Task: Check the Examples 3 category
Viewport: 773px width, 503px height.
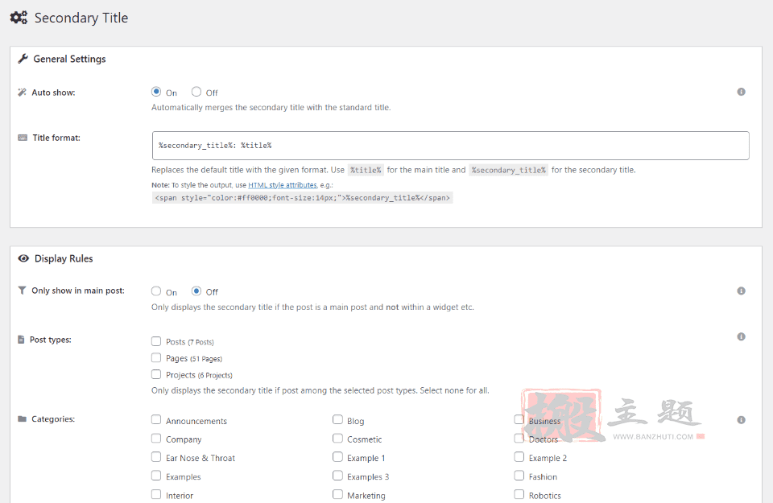Action: (337, 476)
